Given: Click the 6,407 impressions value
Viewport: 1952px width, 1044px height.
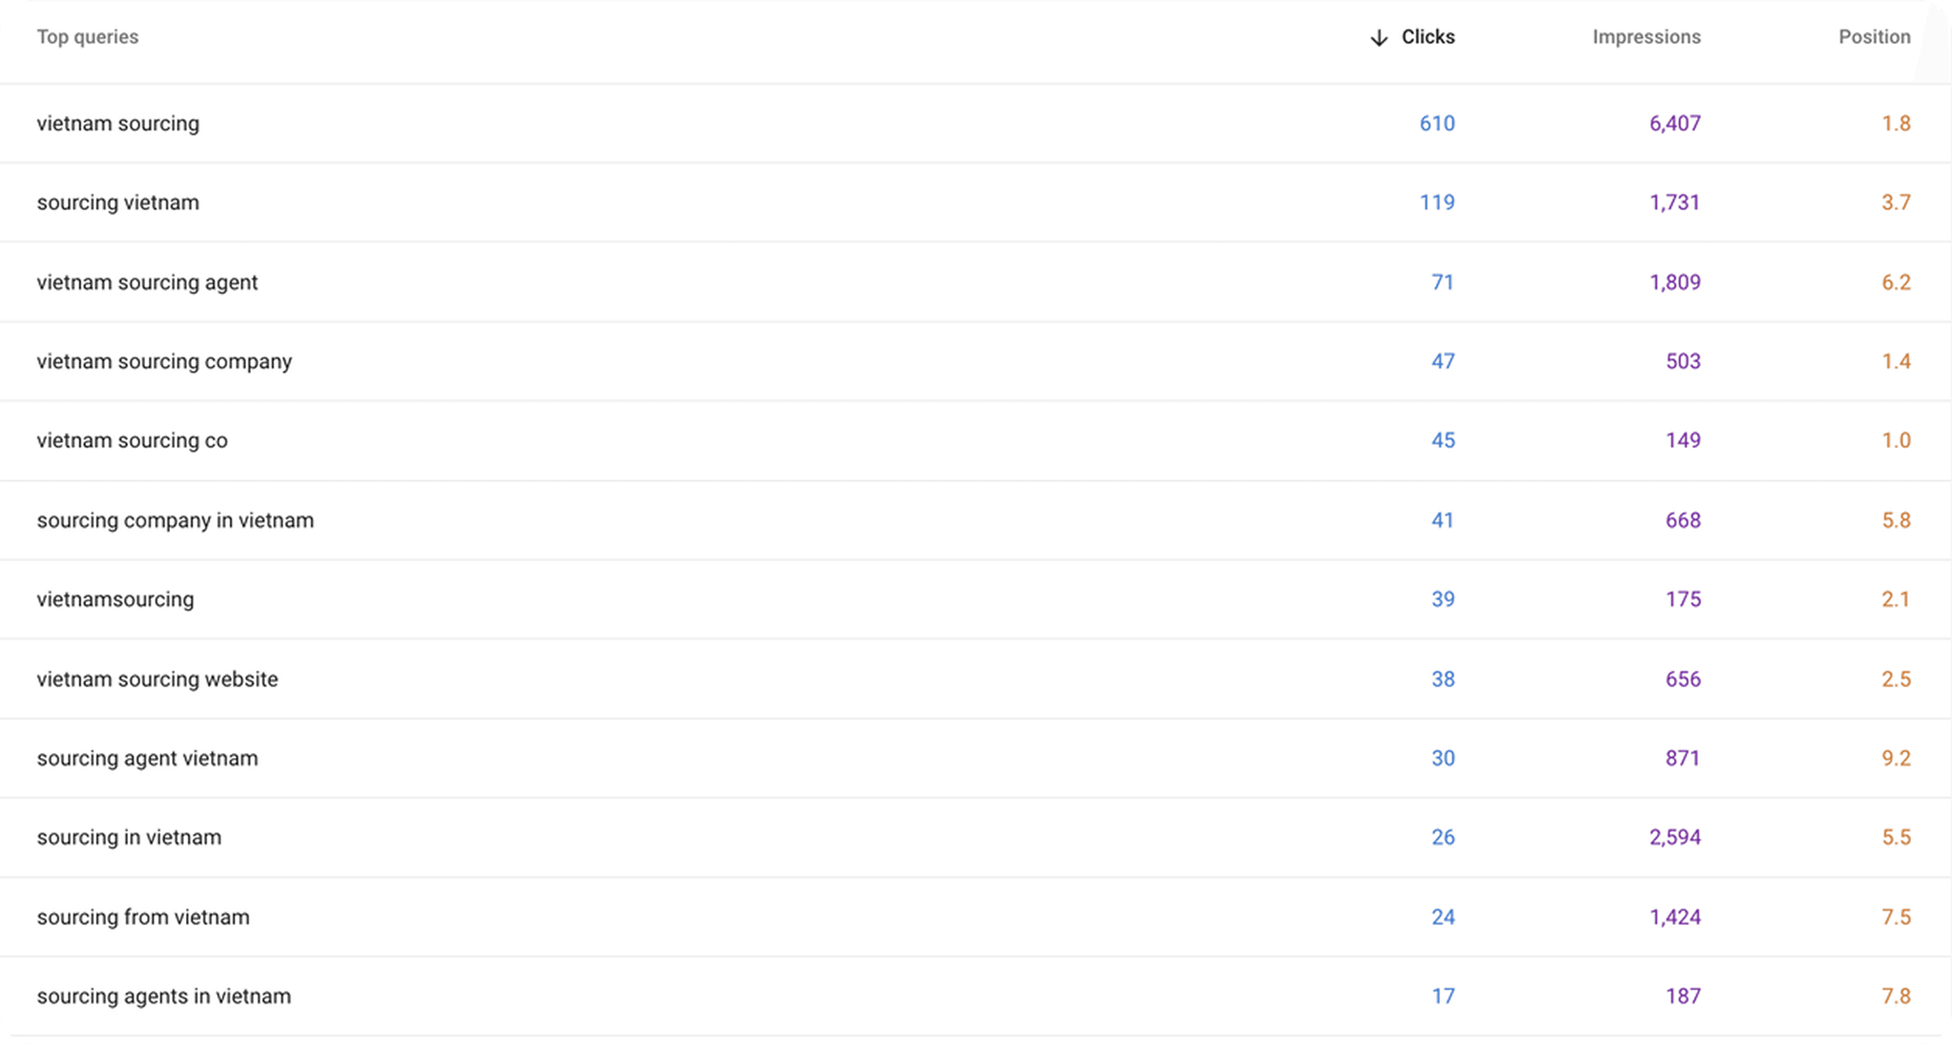Looking at the screenshot, I should [1675, 124].
